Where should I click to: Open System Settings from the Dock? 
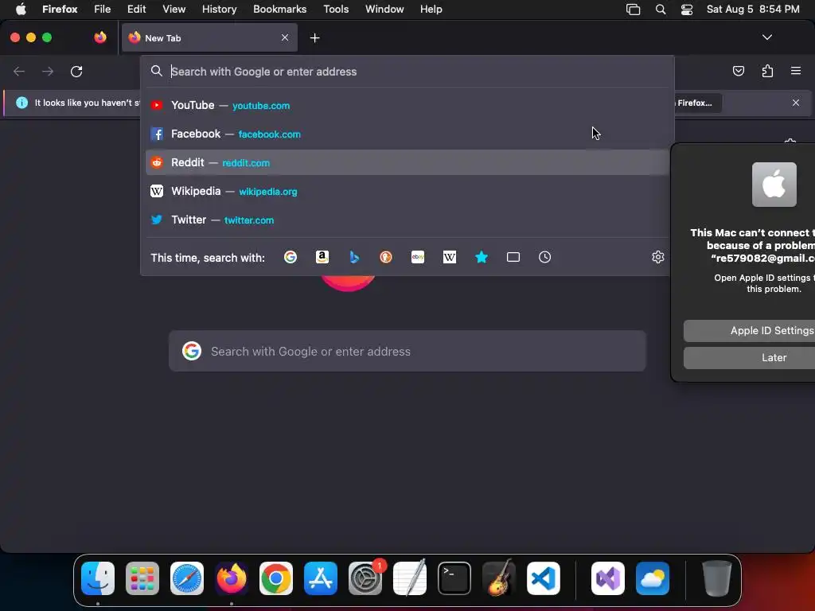pos(365,578)
